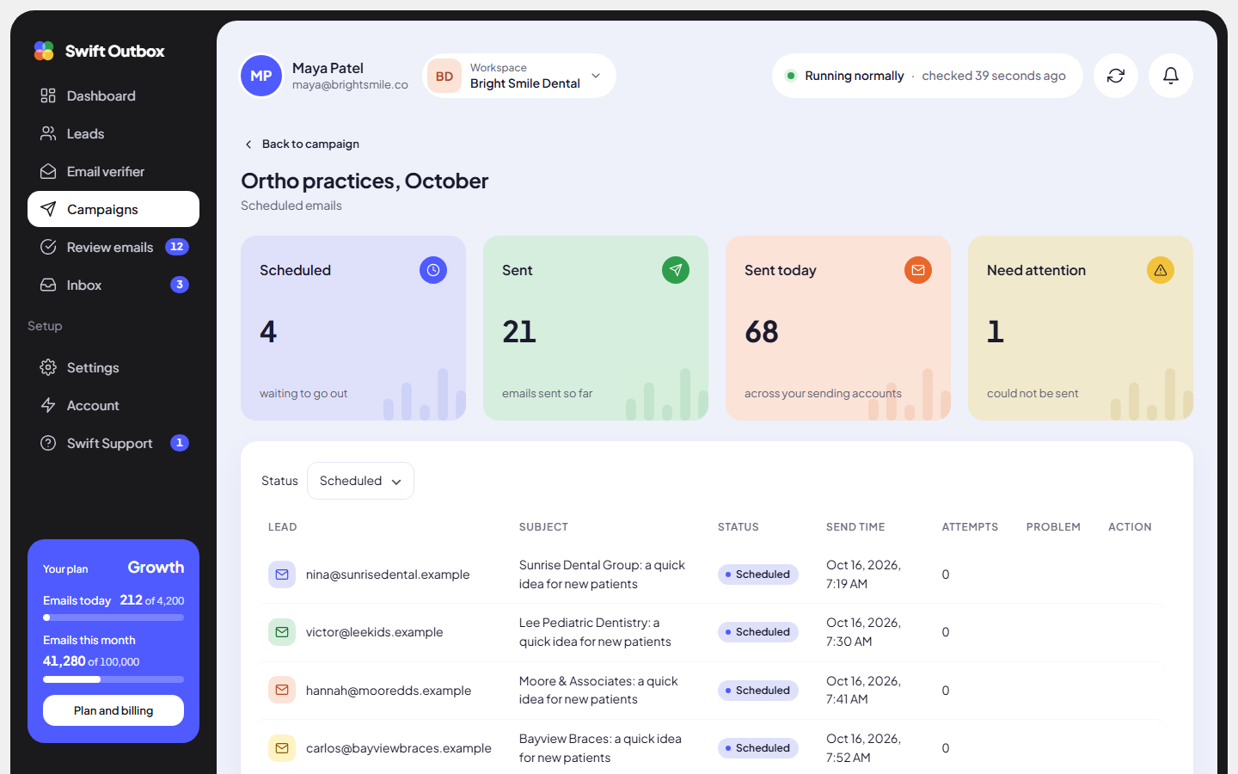Click the BD workspace avatar

click(444, 76)
